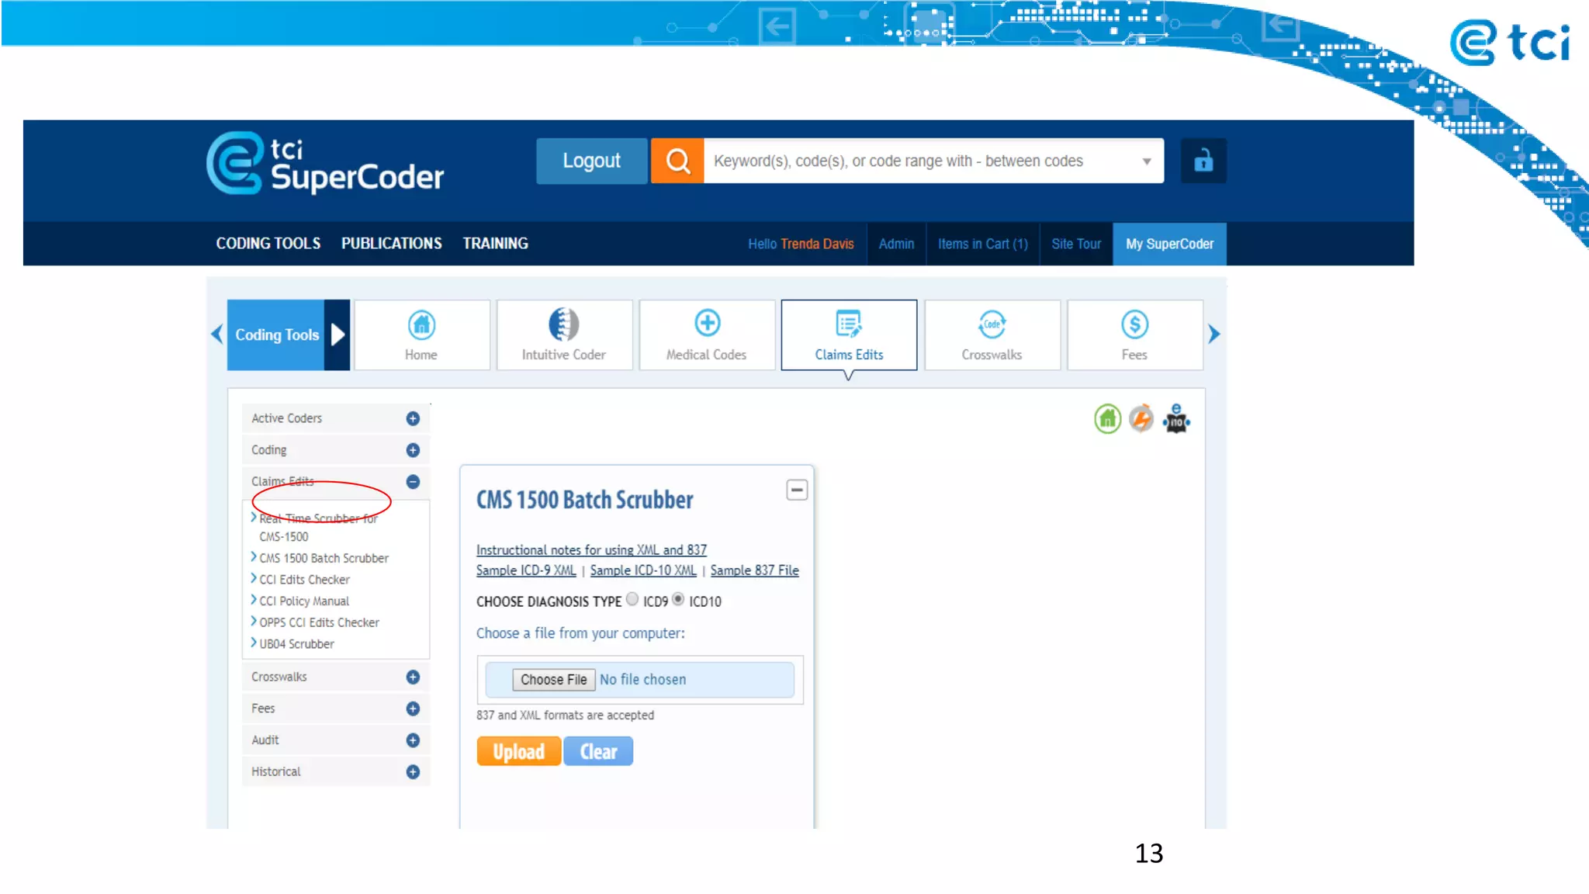Open the Sample ICD-10 XML link
The width and height of the screenshot is (1589, 894).
643,570
